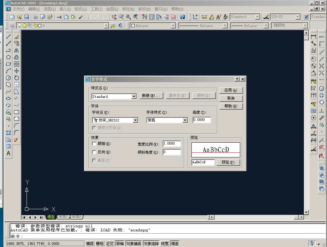
Task: Choose the Rotate tool
Action: coord(17,78)
